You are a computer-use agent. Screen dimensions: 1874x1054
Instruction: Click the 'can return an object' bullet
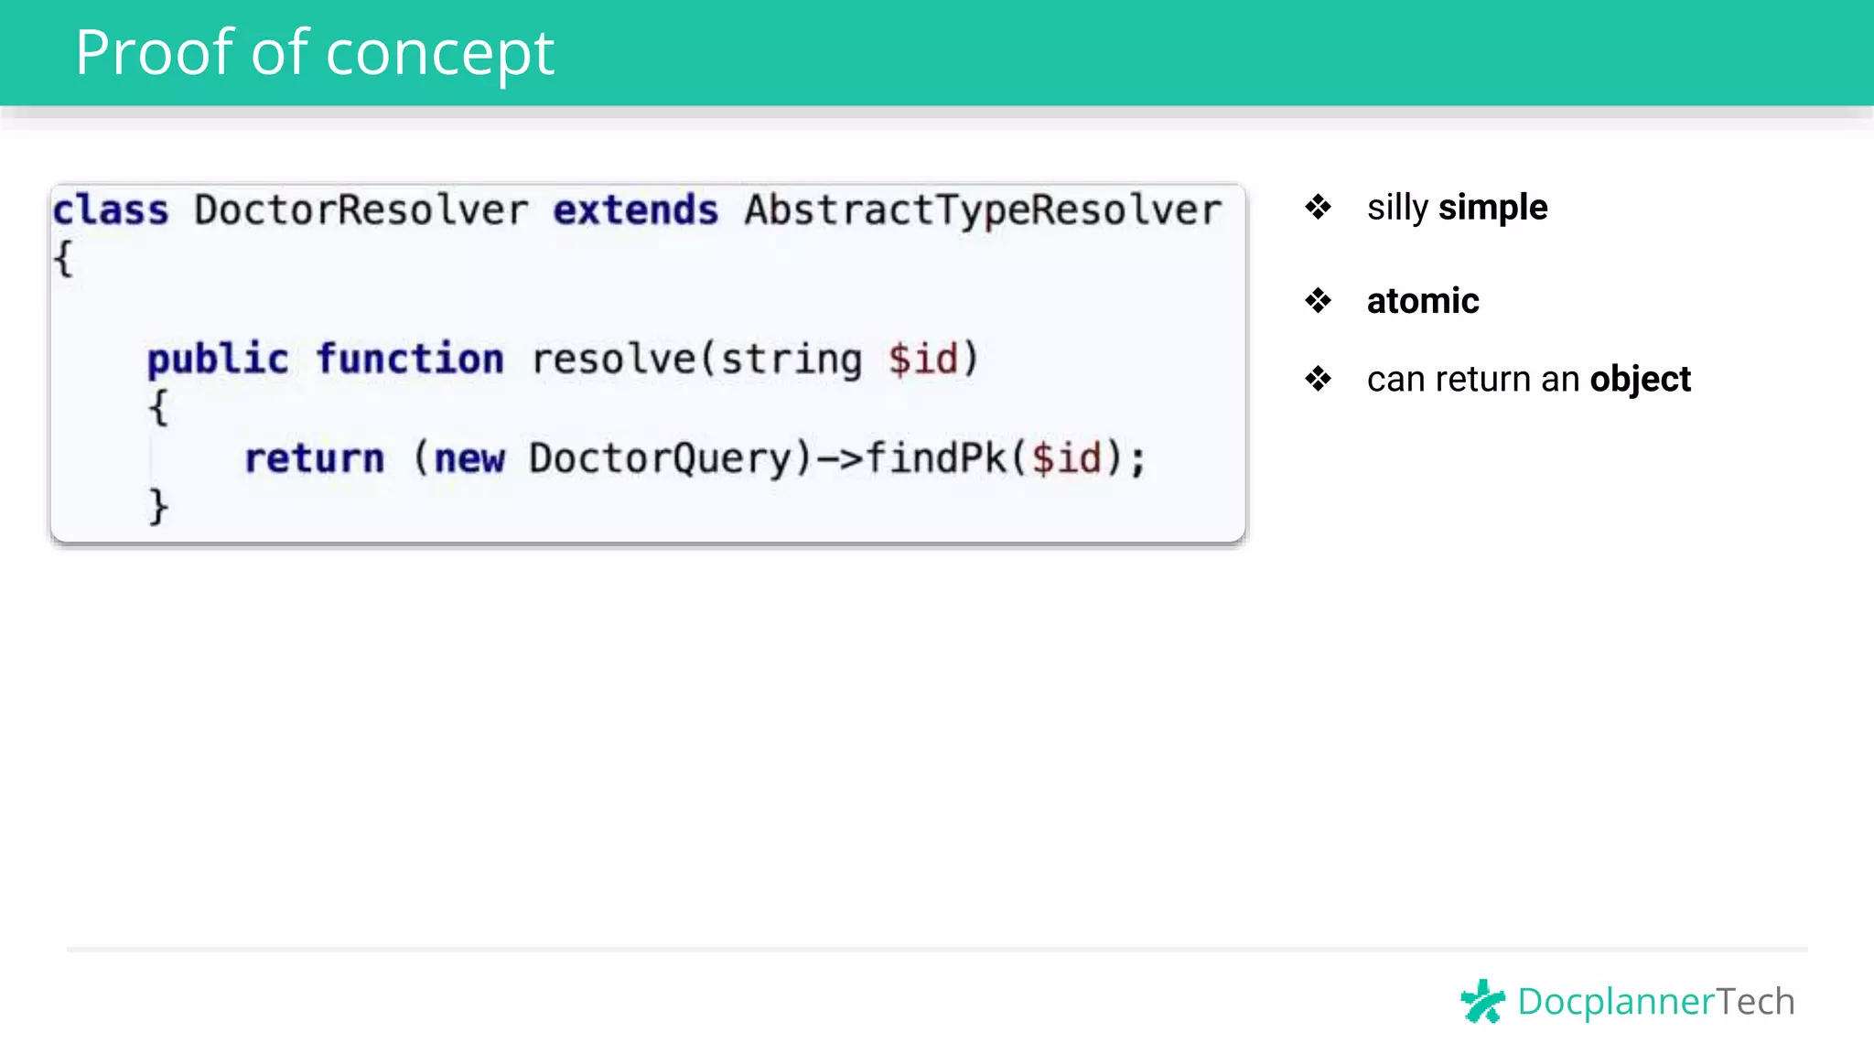coord(1529,380)
